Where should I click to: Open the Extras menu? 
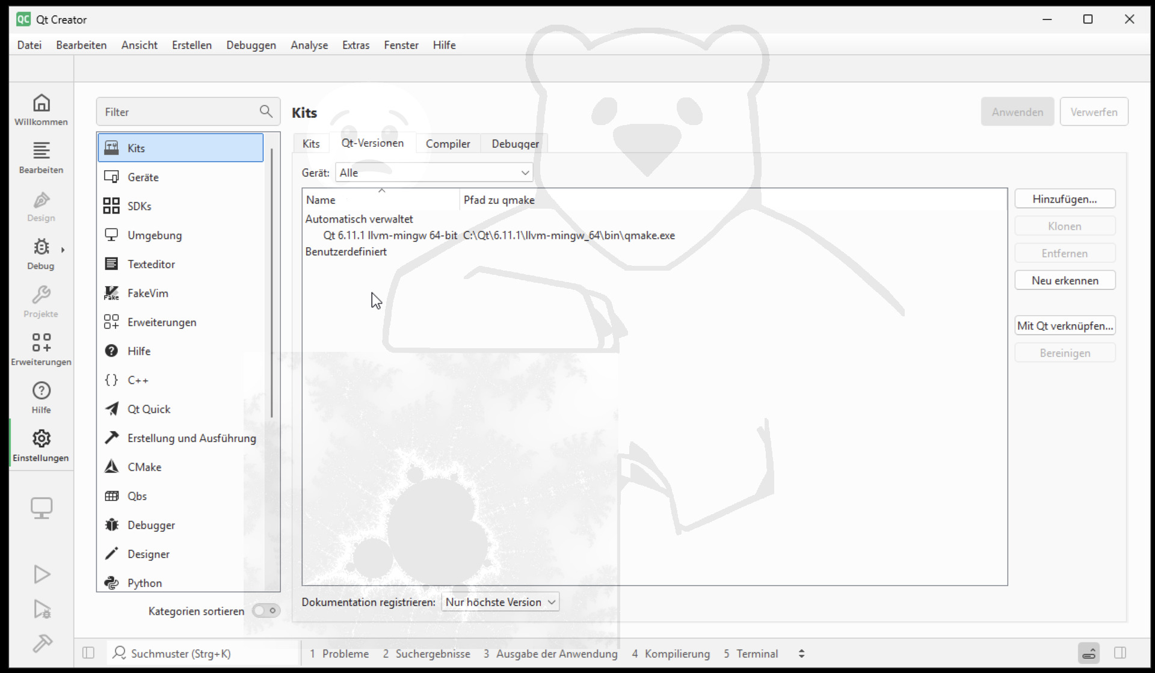point(356,45)
